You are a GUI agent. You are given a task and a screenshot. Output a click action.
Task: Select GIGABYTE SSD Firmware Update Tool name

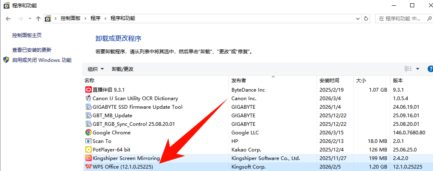point(138,107)
